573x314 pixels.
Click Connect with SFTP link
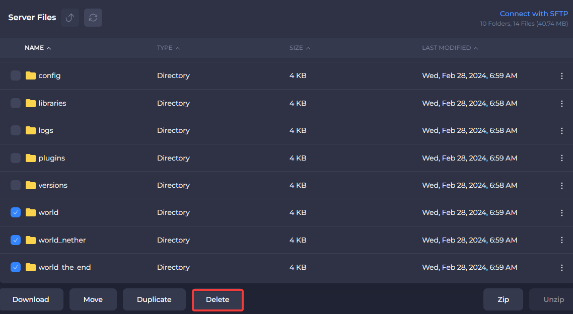[x=533, y=14]
